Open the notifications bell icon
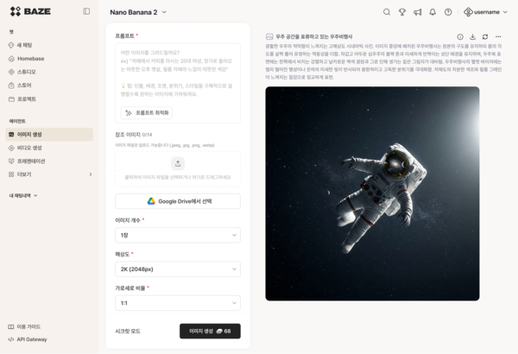Screen dimensions: 518x354 point(433,12)
